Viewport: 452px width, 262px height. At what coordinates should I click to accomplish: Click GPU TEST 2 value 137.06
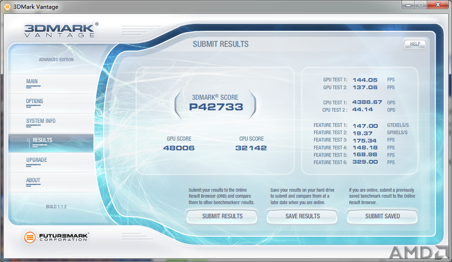click(x=365, y=87)
